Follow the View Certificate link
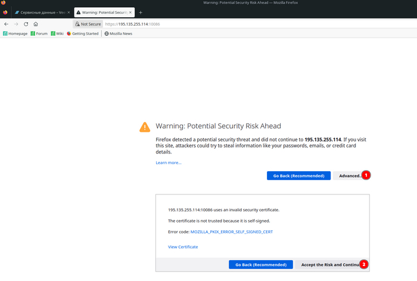The height and width of the screenshot is (281, 417). 183,246
